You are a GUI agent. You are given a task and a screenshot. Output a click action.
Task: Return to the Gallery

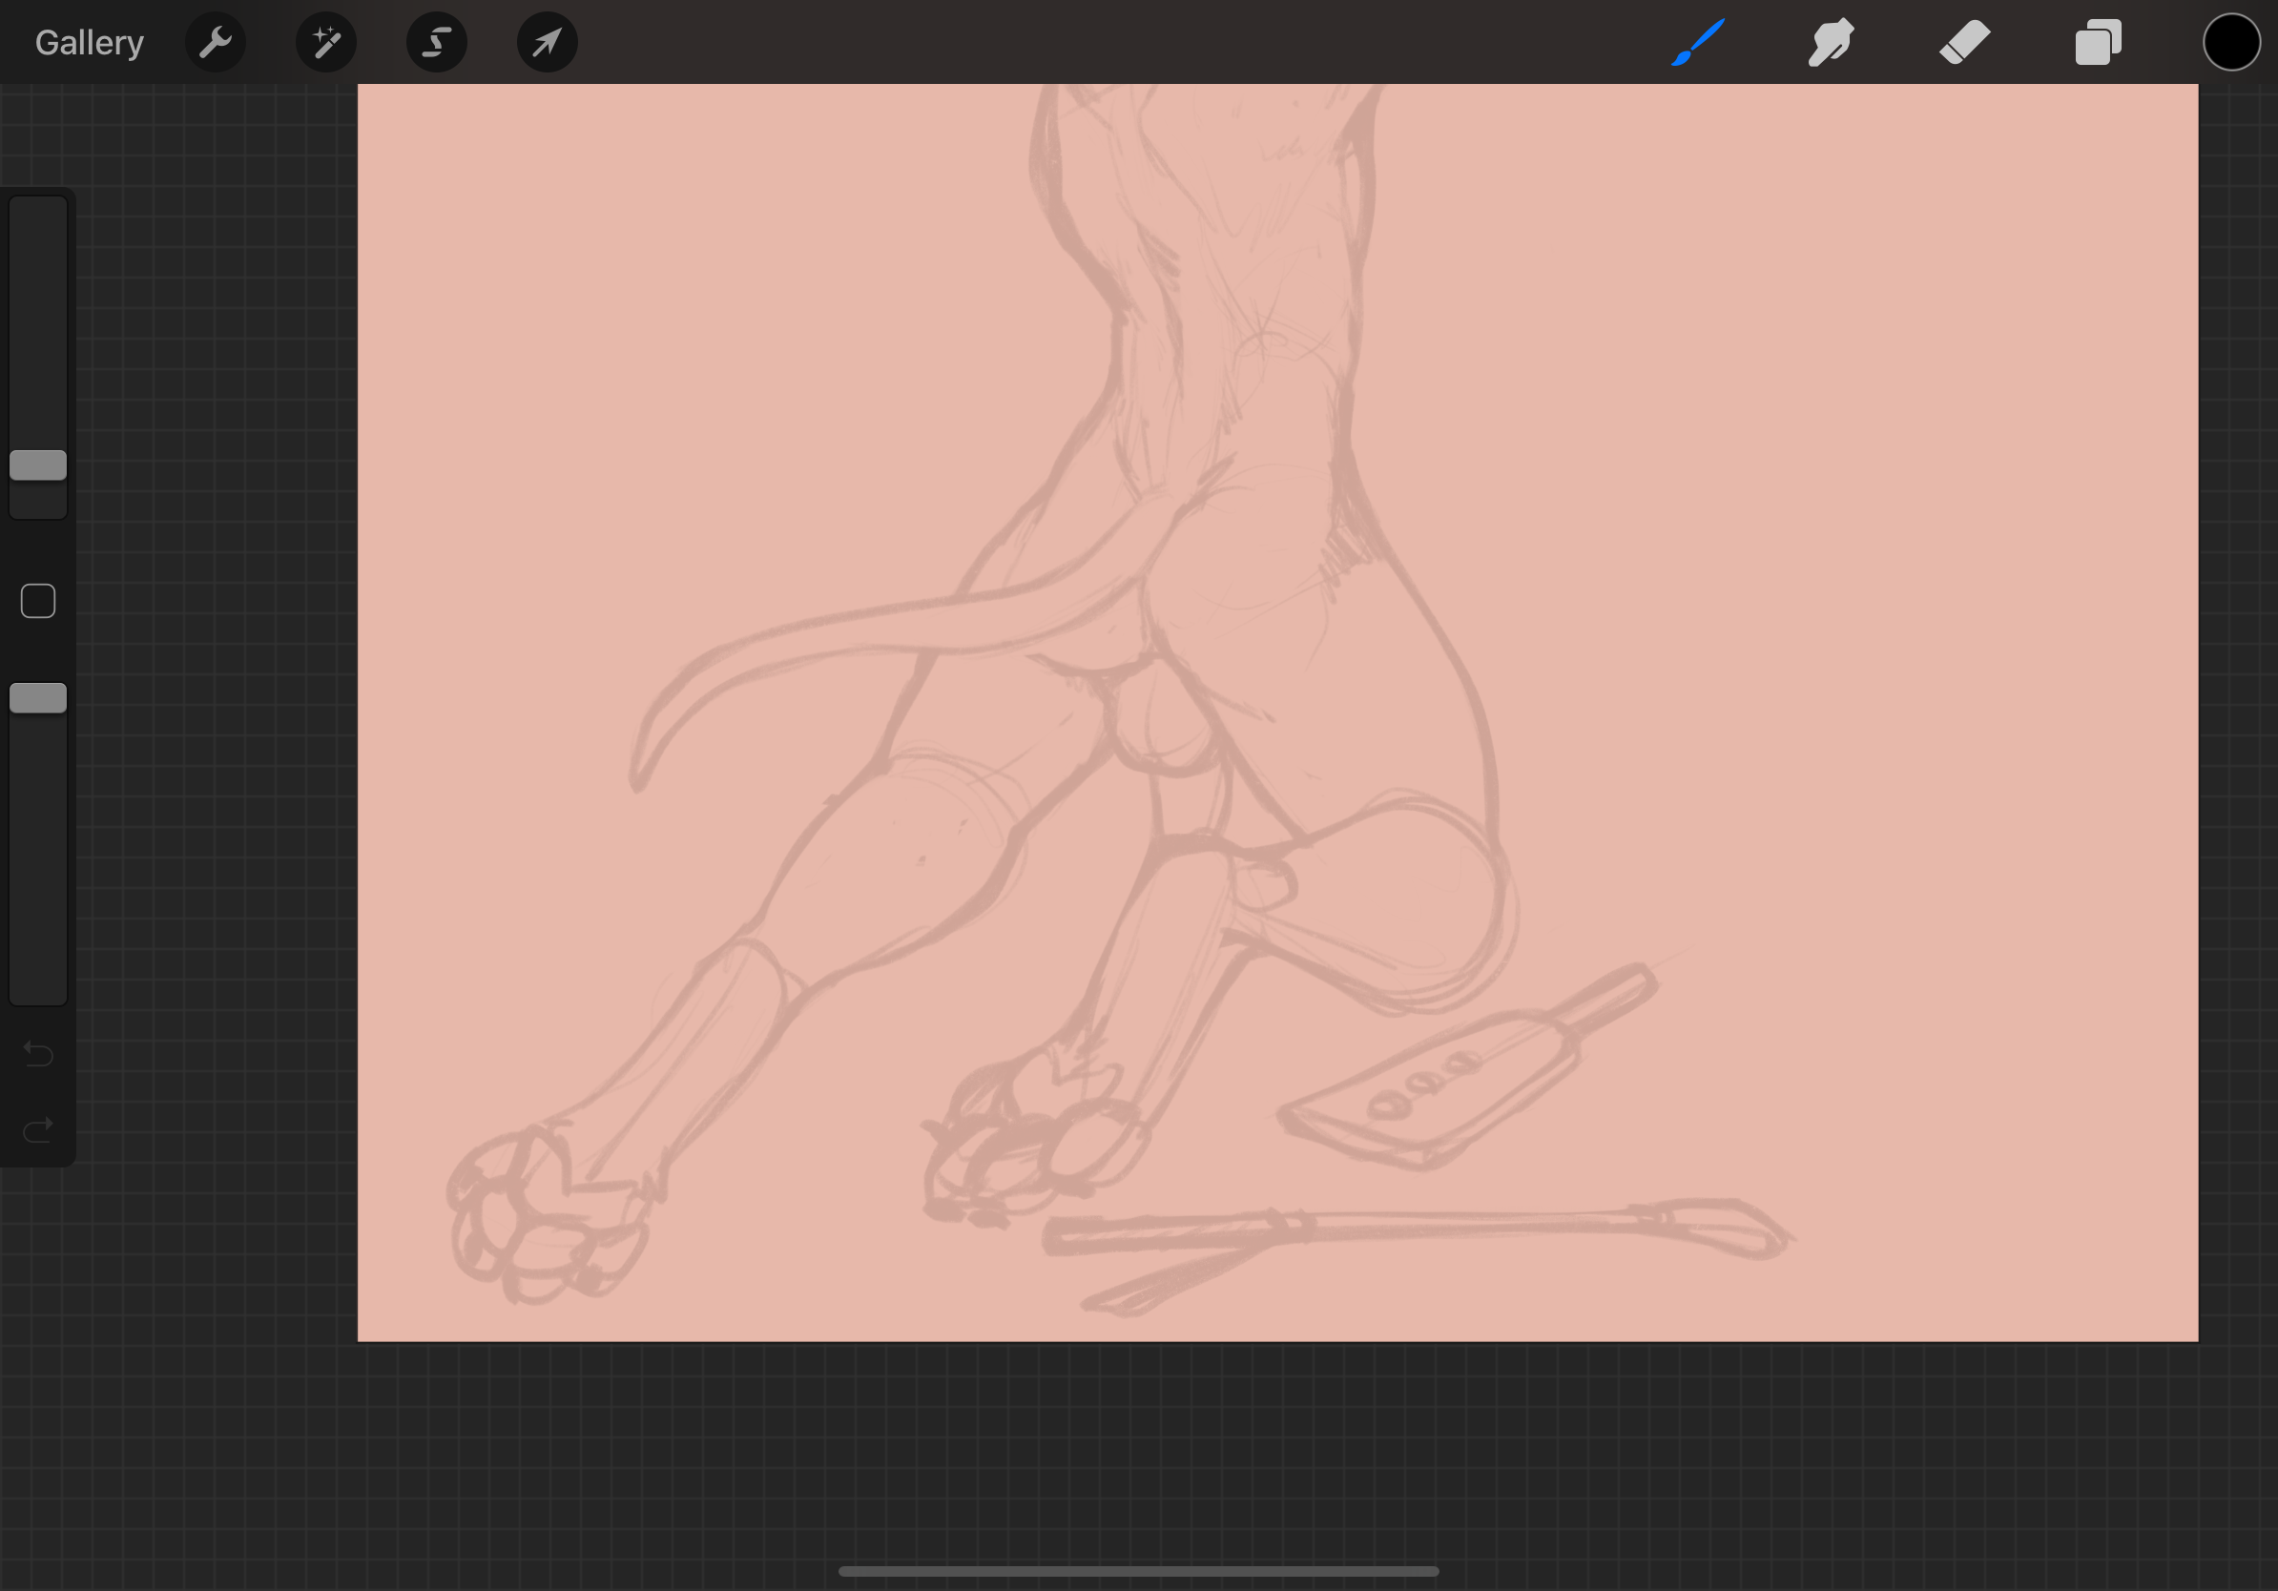click(x=90, y=43)
